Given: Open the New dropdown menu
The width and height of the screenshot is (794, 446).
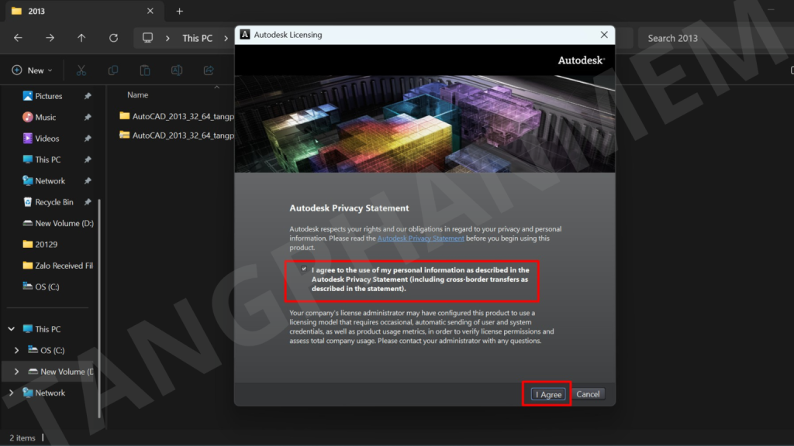Looking at the screenshot, I should pos(32,70).
